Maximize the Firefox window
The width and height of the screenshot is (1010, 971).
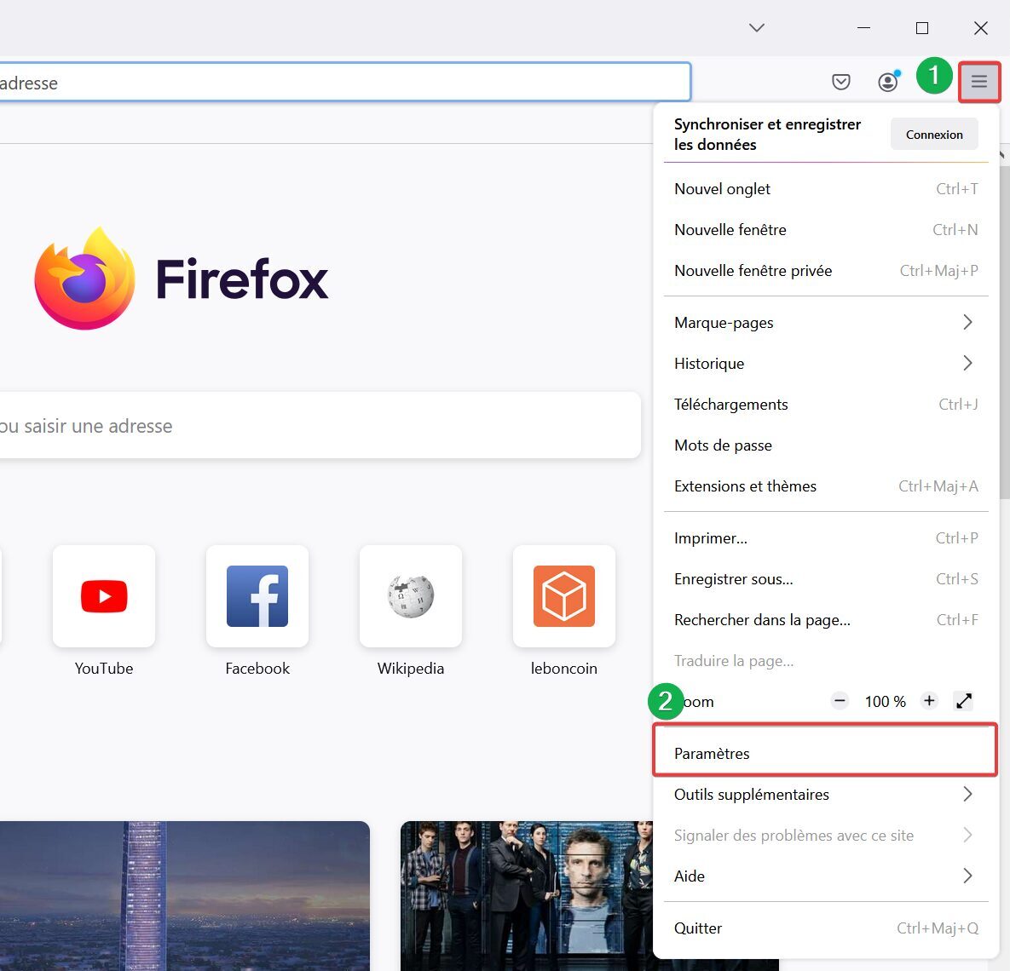click(x=921, y=28)
